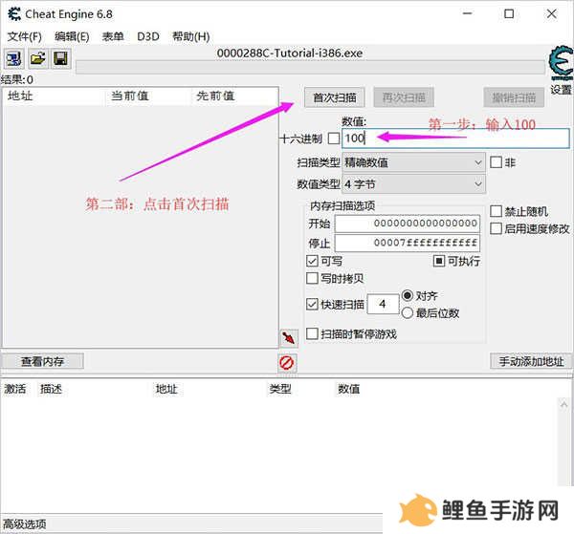Minimize the Cheat Engine window
This screenshot has width=574, height=534.
[468, 14]
